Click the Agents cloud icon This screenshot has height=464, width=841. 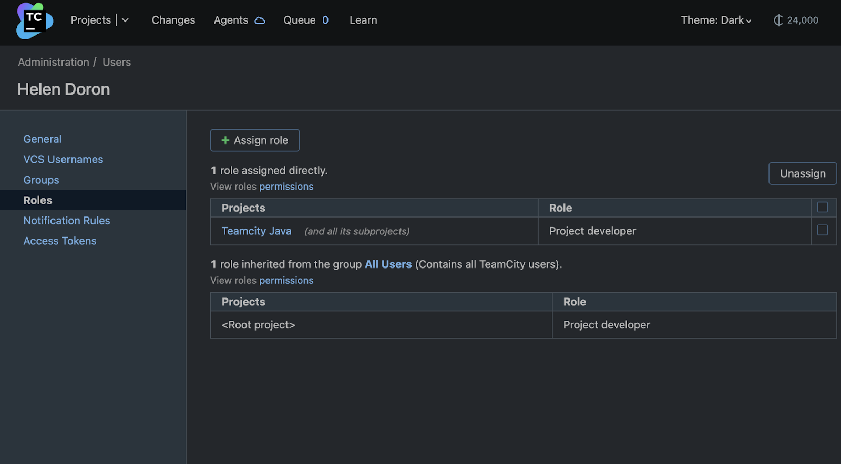tap(260, 20)
